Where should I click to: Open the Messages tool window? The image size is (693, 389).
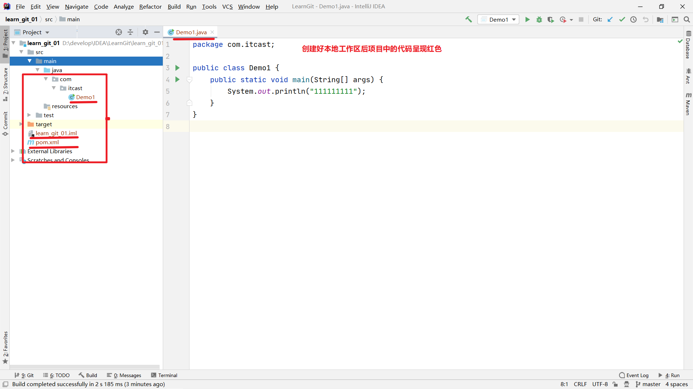coord(124,375)
